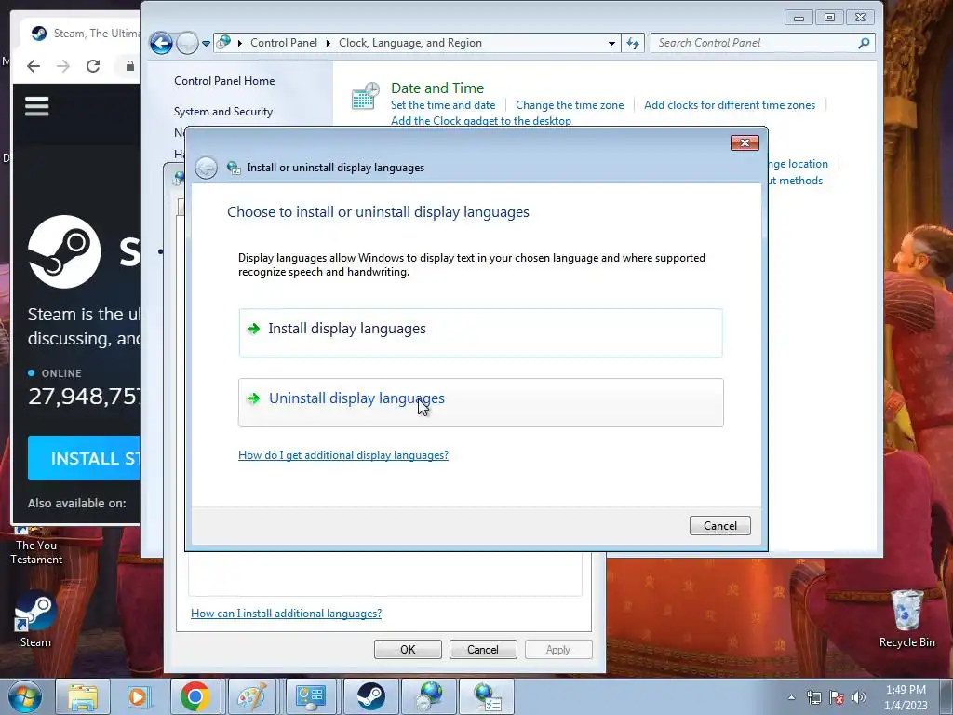953x715 pixels.
Task: Click Cancel in the Region and Language dialog
Action: [x=483, y=649]
